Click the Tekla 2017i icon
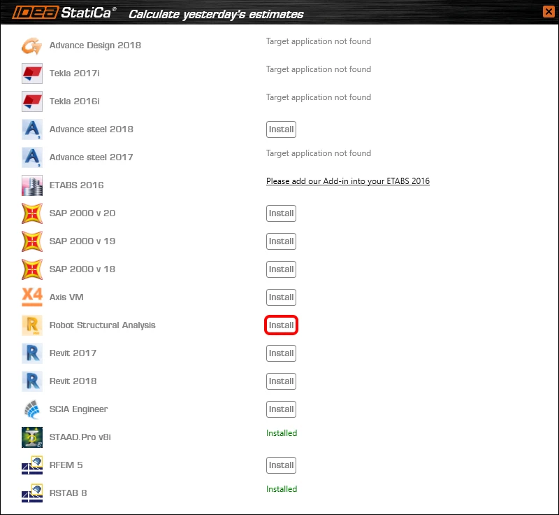 coord(31,73)
